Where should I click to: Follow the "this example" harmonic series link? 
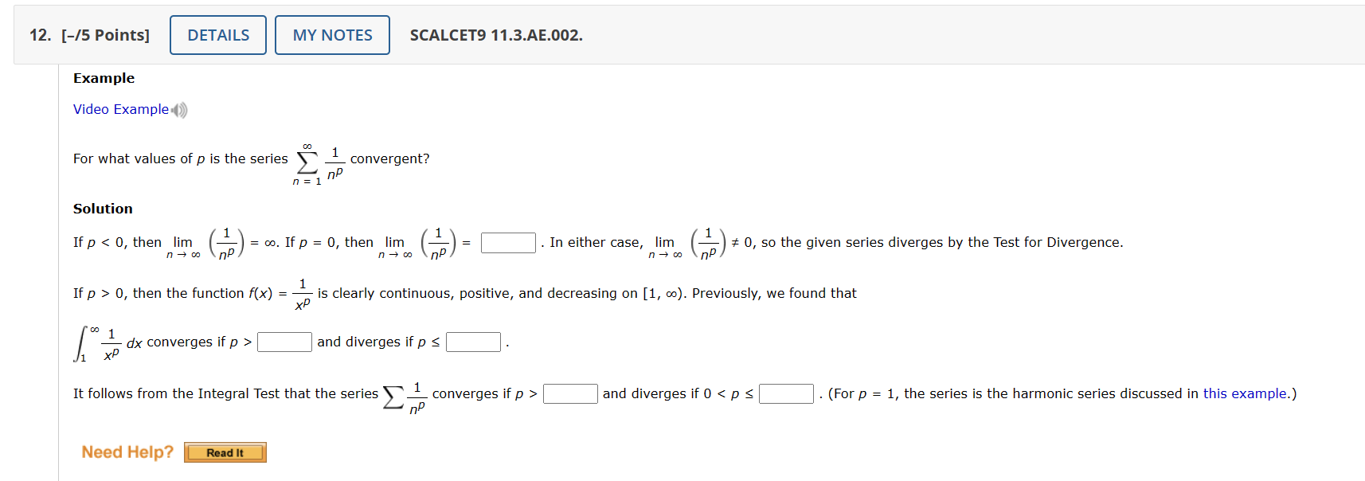coord(1246,393)
